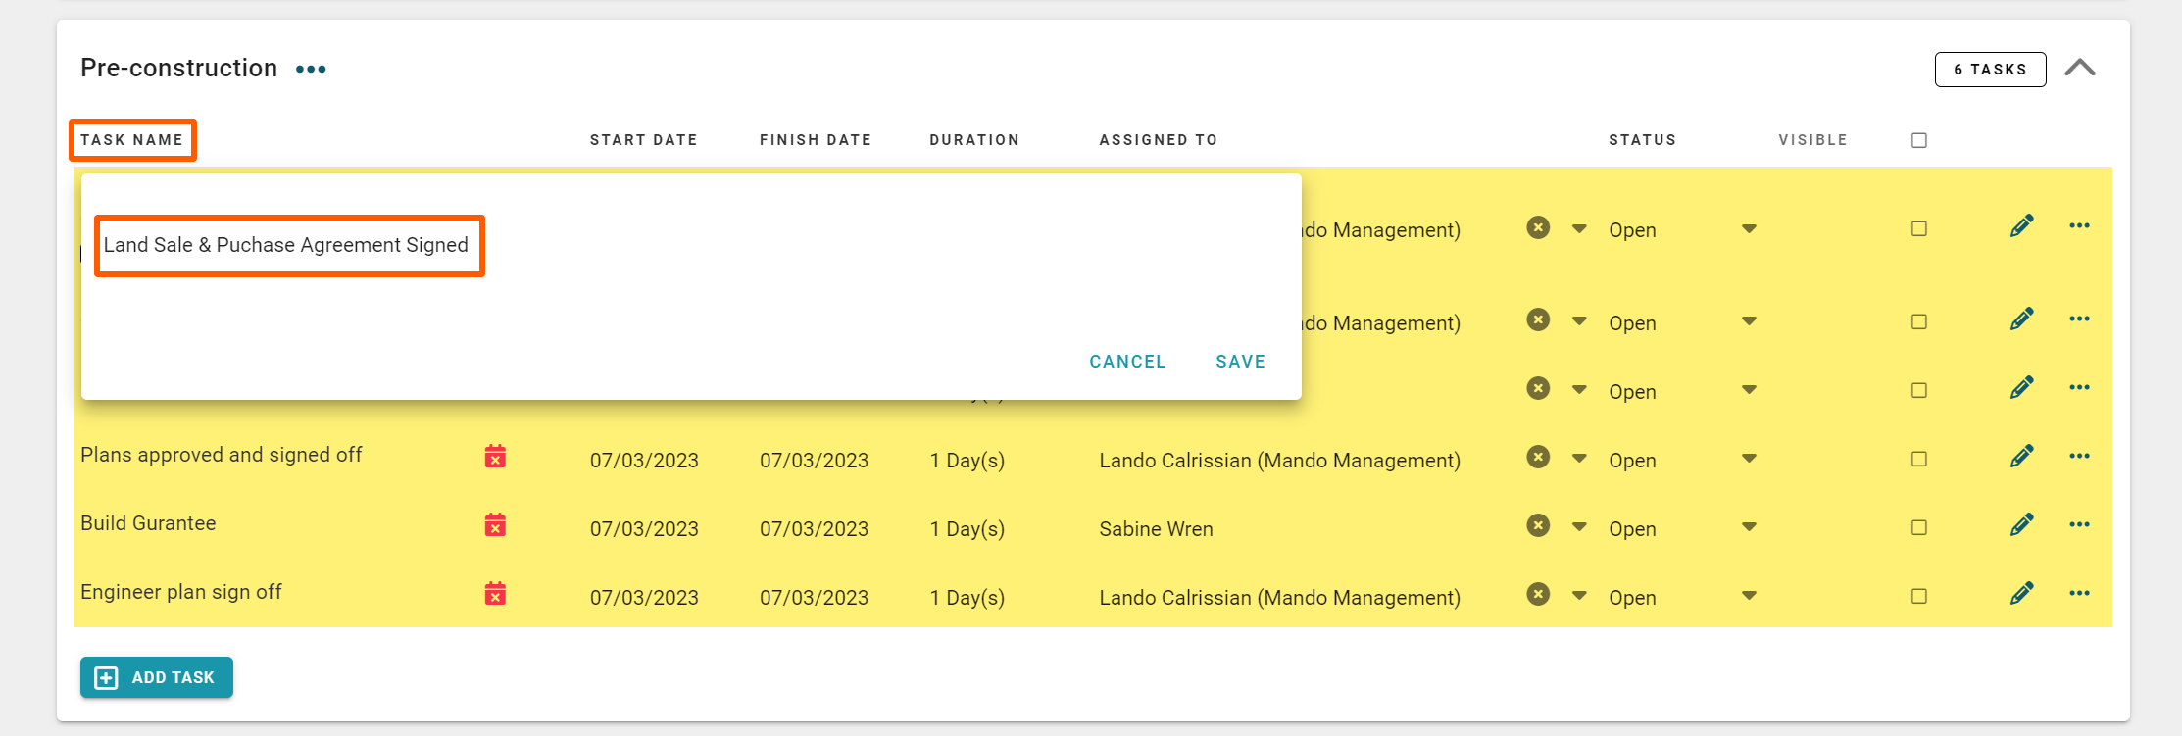
Task: Sort by the Task Name column header
Action: 132,140
